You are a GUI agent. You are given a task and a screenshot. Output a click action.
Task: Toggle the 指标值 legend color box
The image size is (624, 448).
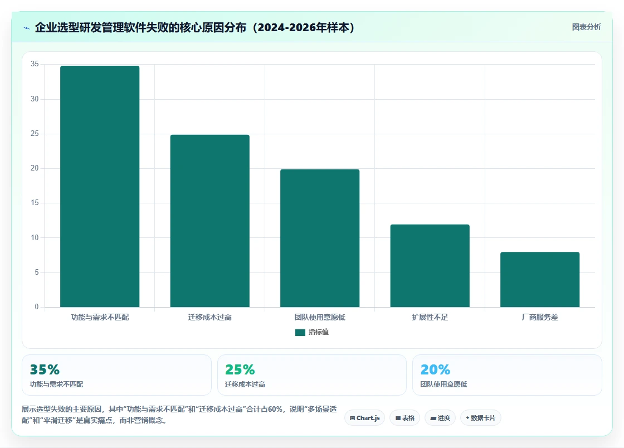[x=300, y=332]
